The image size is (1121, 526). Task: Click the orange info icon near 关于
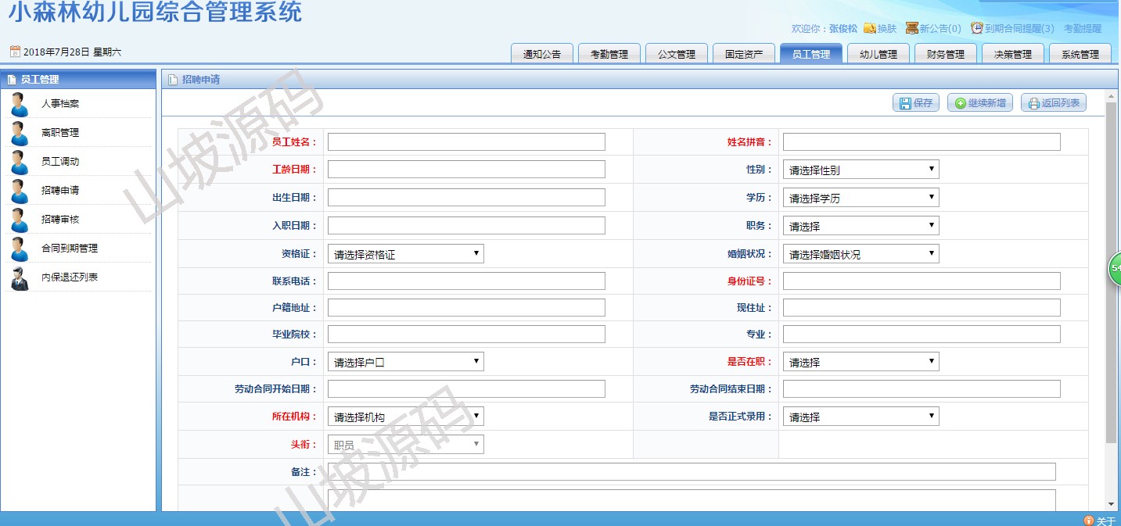click(x=1088, y=521)
